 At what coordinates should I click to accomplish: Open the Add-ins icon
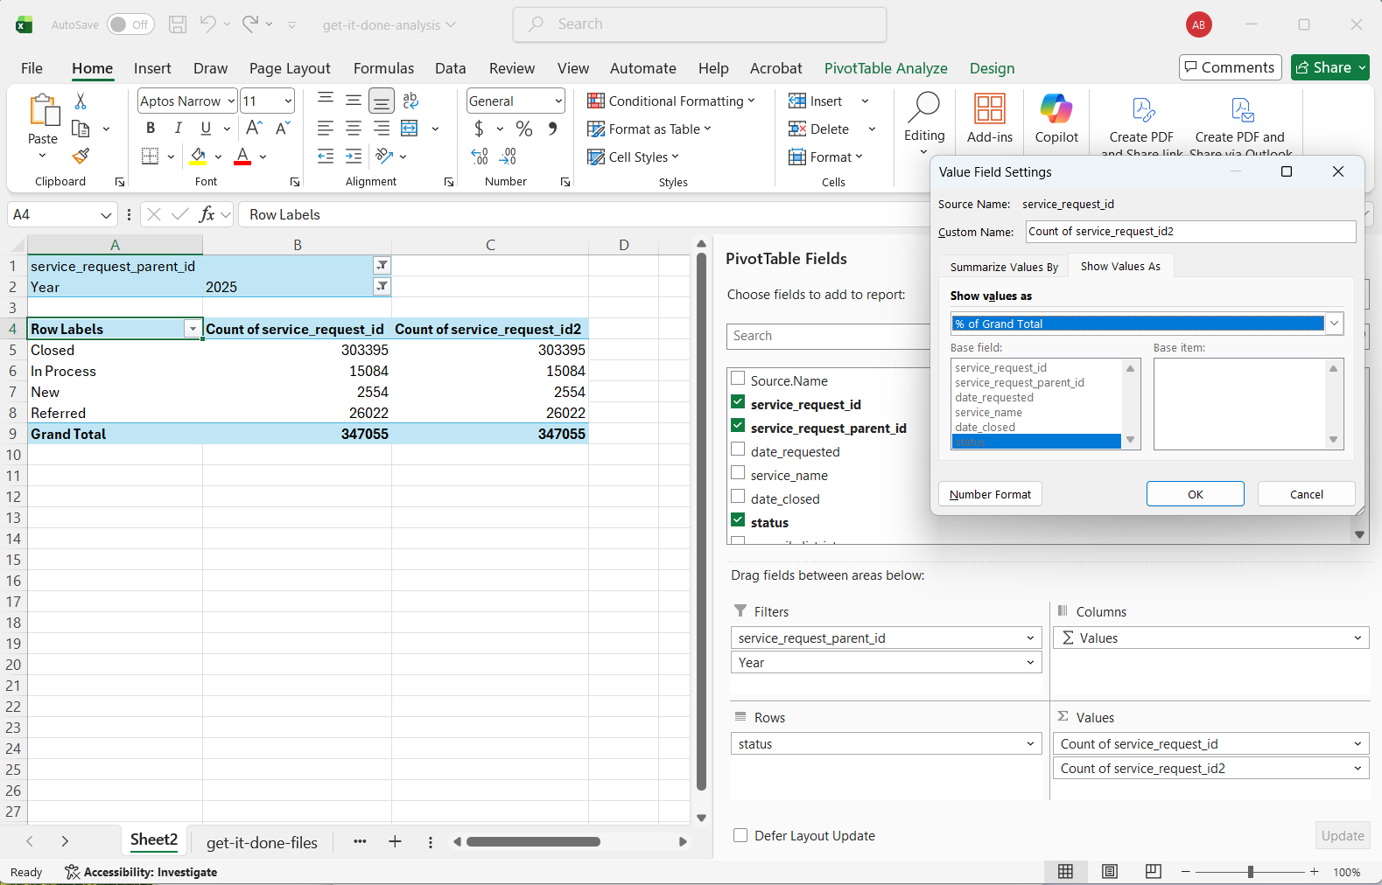coord(990,109)
